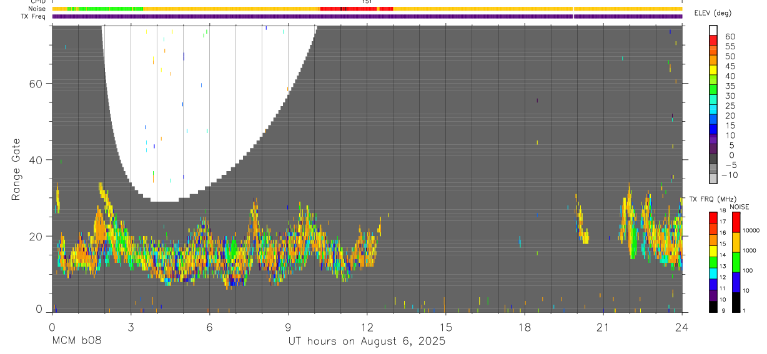This screenshot has height=354, width=767.
Task: Select the green 100 swatch in NOISE colorbar
Action: coord(736,262)
